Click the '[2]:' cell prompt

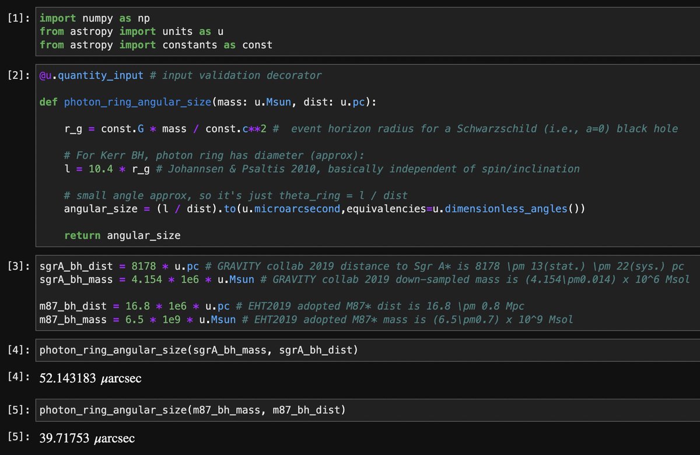tap(19, 75)
